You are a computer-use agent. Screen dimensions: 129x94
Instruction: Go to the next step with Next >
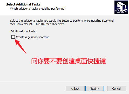click(x=94, y=89)
